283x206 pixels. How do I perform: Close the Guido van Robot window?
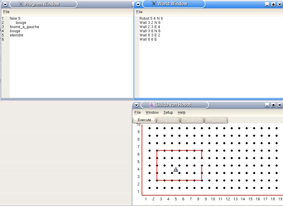point(280,105)
